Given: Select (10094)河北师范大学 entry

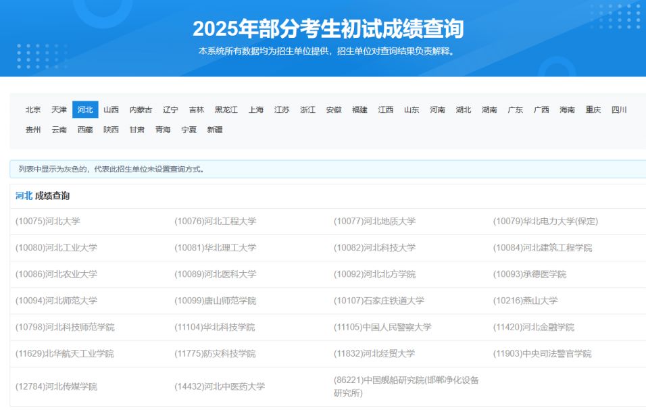Looking at the screenshot, I should [x=57, y=301].
